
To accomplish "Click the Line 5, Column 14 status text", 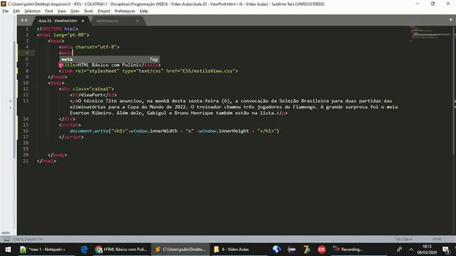I will tap(28, 239).
